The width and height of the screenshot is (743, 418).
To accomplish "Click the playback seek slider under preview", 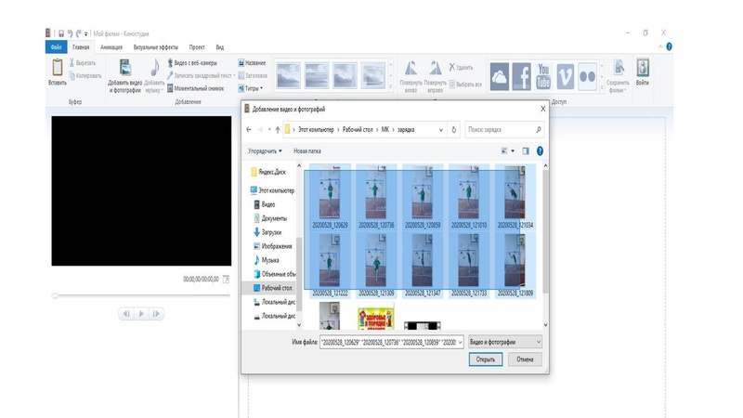I will click(139, 295).
